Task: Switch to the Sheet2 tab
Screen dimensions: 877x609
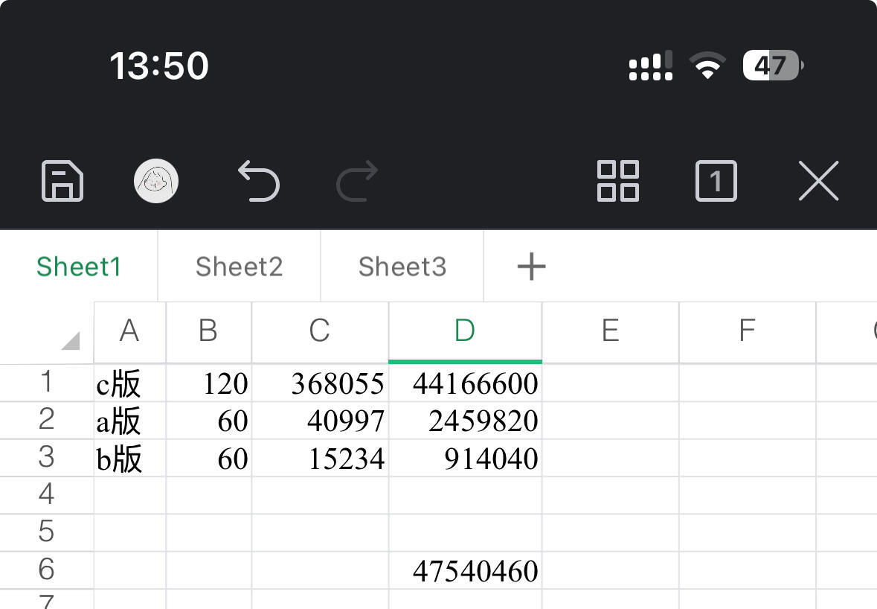Action: 240,267
